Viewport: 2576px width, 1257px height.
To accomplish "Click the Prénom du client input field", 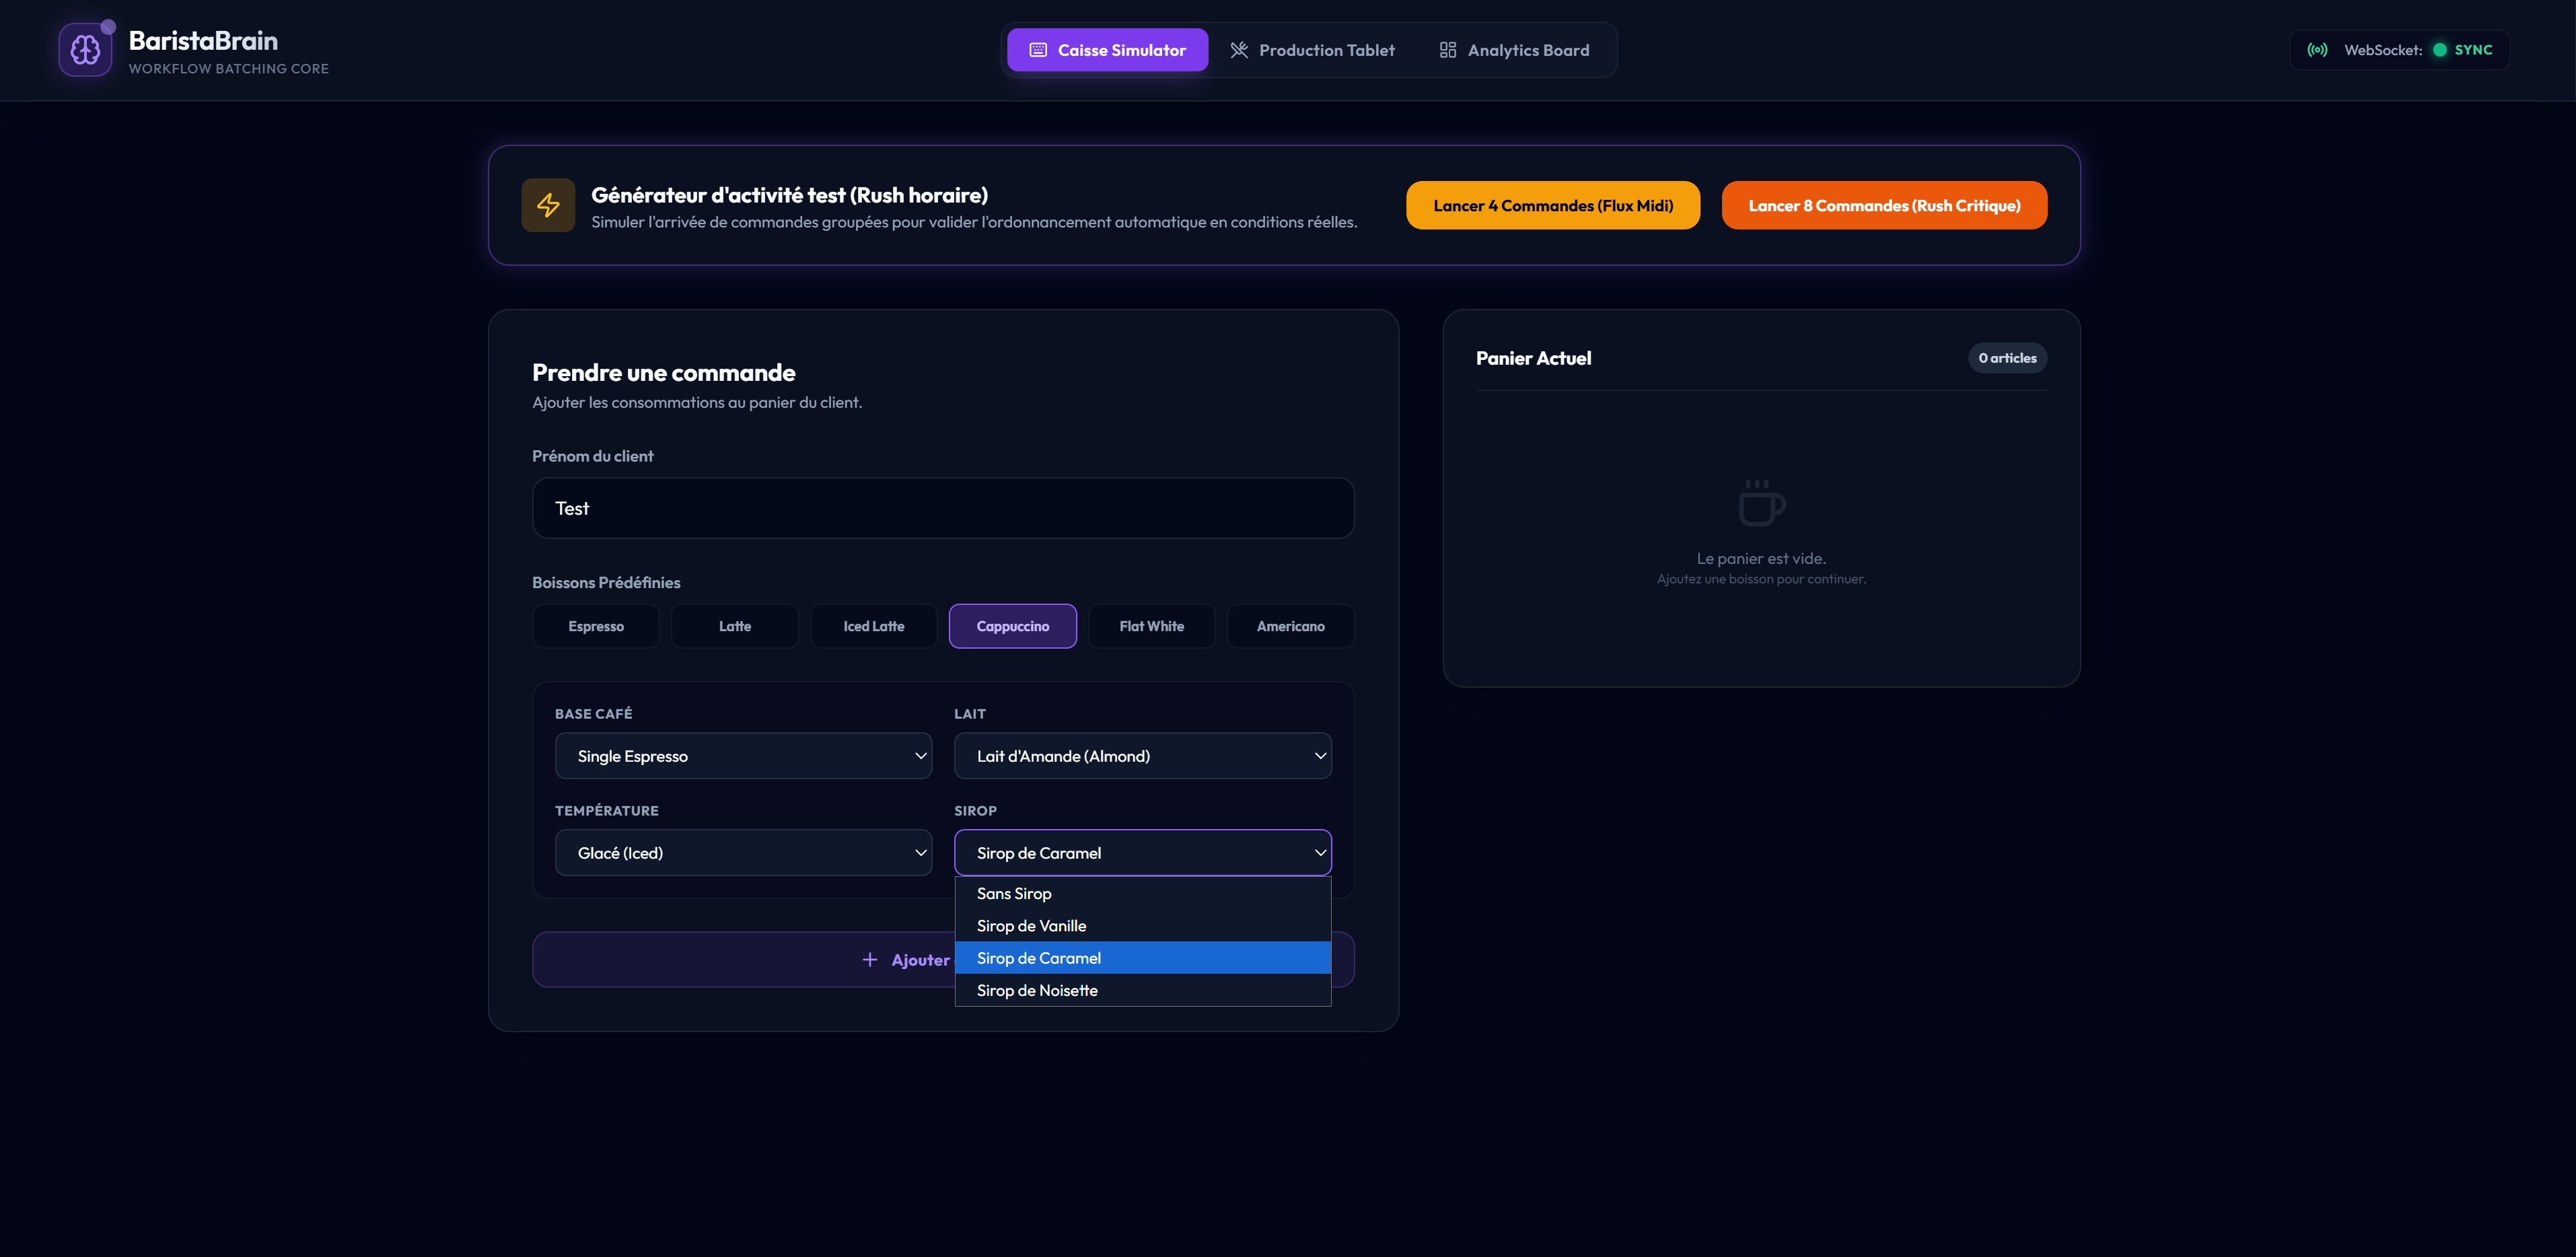I will pos(943,508).
